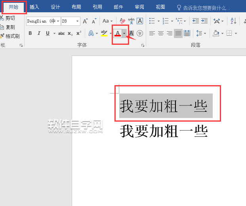Toggle italic formatting

pyautogui.click(x=39, y=33)
